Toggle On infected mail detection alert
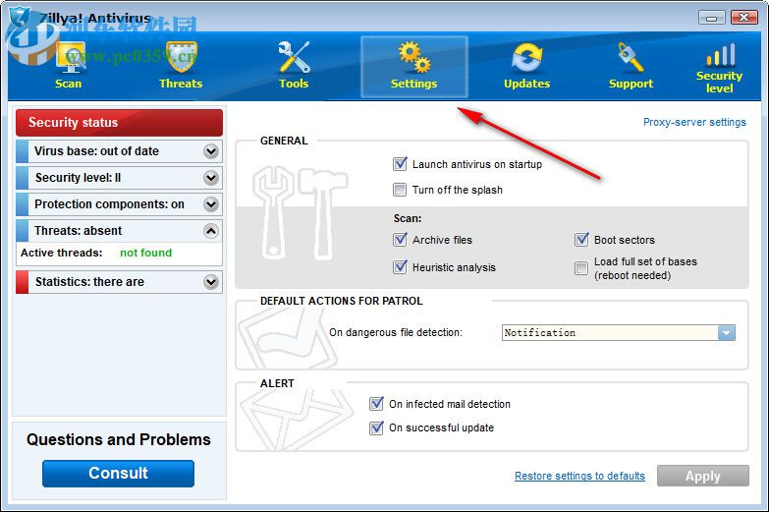 pos(376,404)
